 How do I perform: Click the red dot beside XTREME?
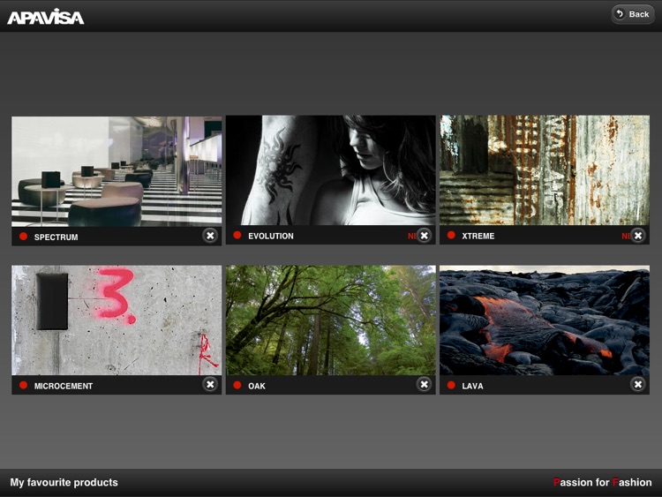tap(451, 235)
